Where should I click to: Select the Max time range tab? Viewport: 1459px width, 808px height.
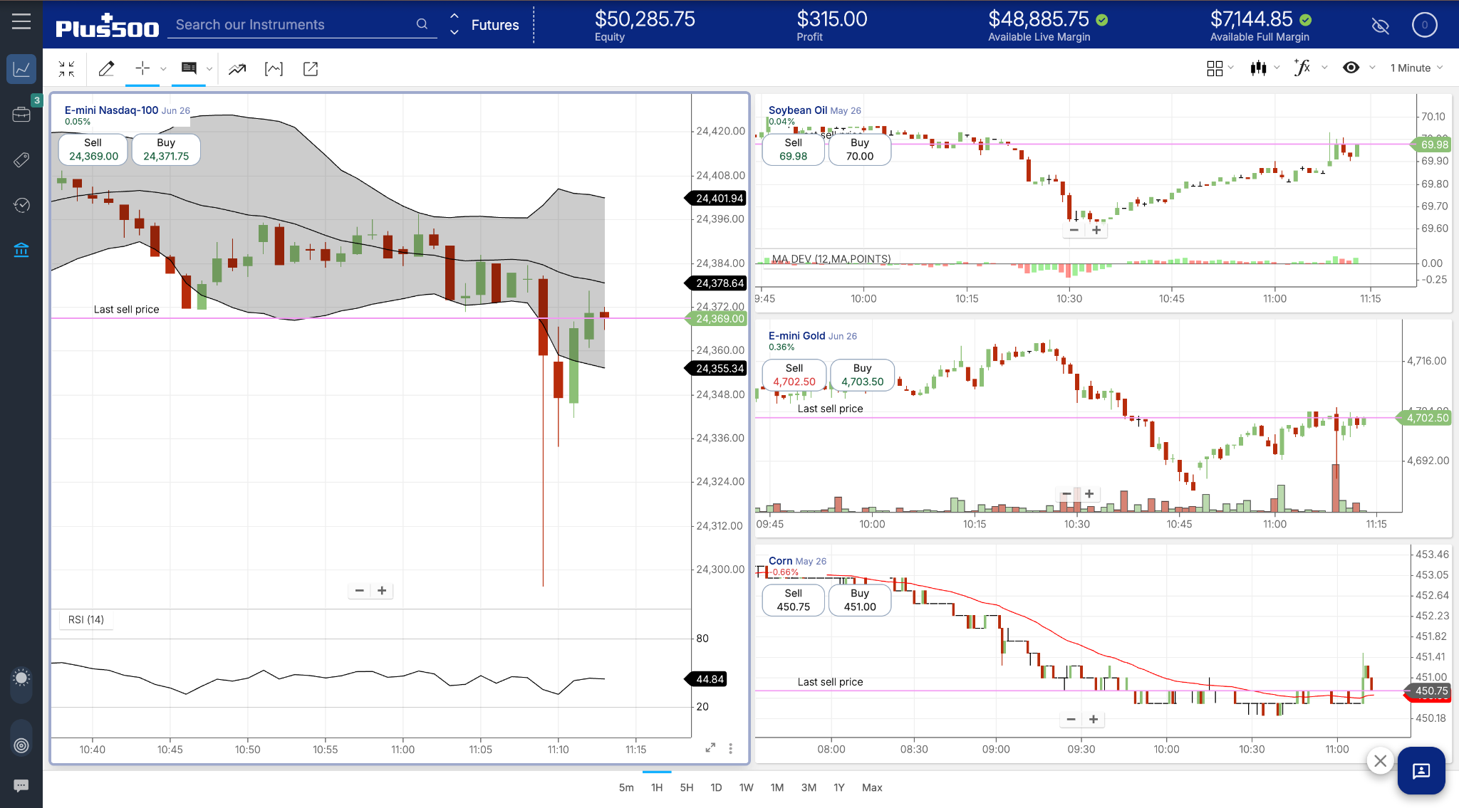point(872,787)
